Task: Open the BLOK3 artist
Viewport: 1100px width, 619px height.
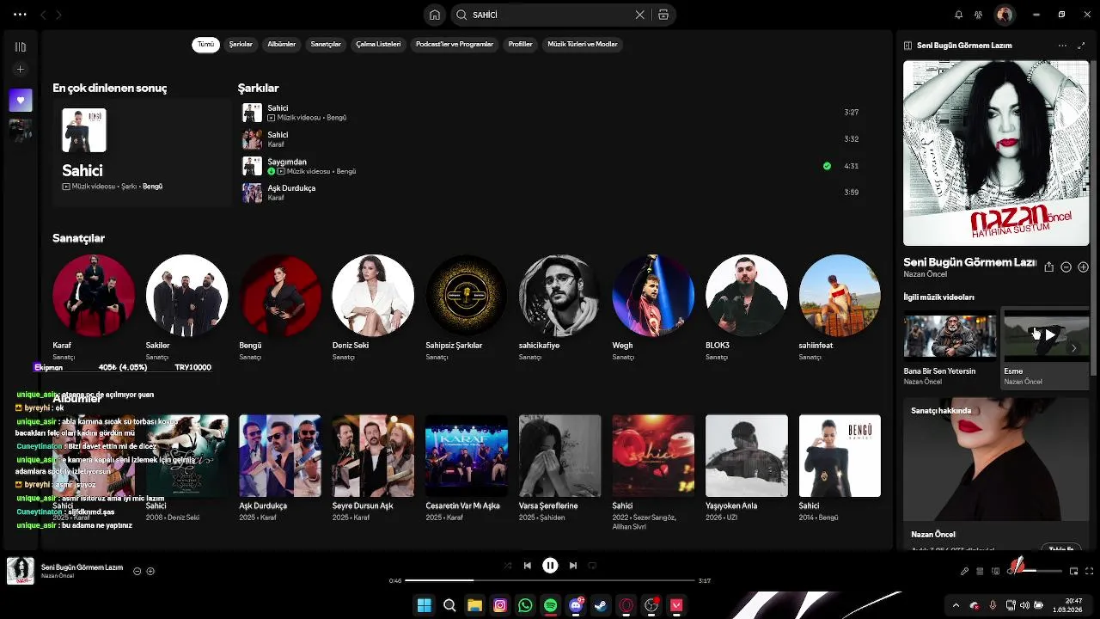Action: click(x=747, y=295)
